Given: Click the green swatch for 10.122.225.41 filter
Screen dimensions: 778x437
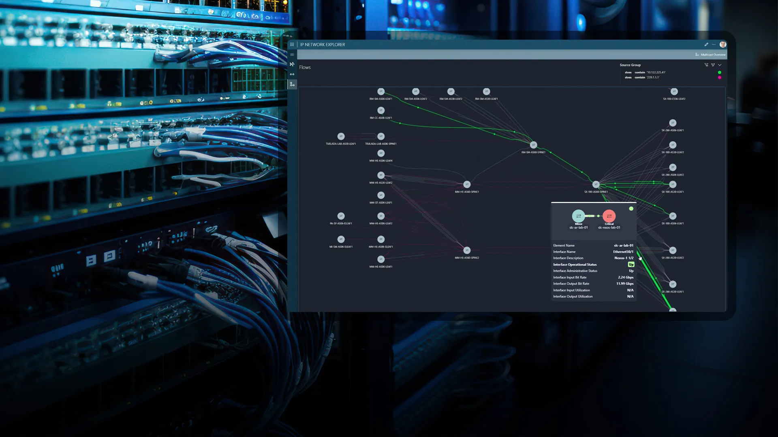Looking at the screenshot, I should coord(720,72).
